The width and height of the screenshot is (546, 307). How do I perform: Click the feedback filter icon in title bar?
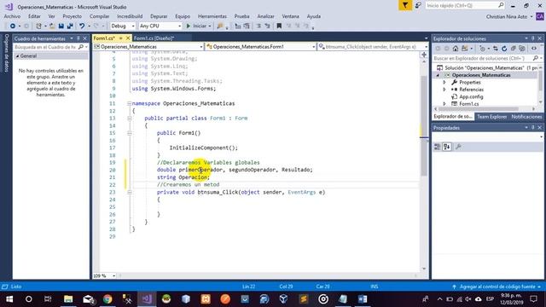tap(405, 5)
